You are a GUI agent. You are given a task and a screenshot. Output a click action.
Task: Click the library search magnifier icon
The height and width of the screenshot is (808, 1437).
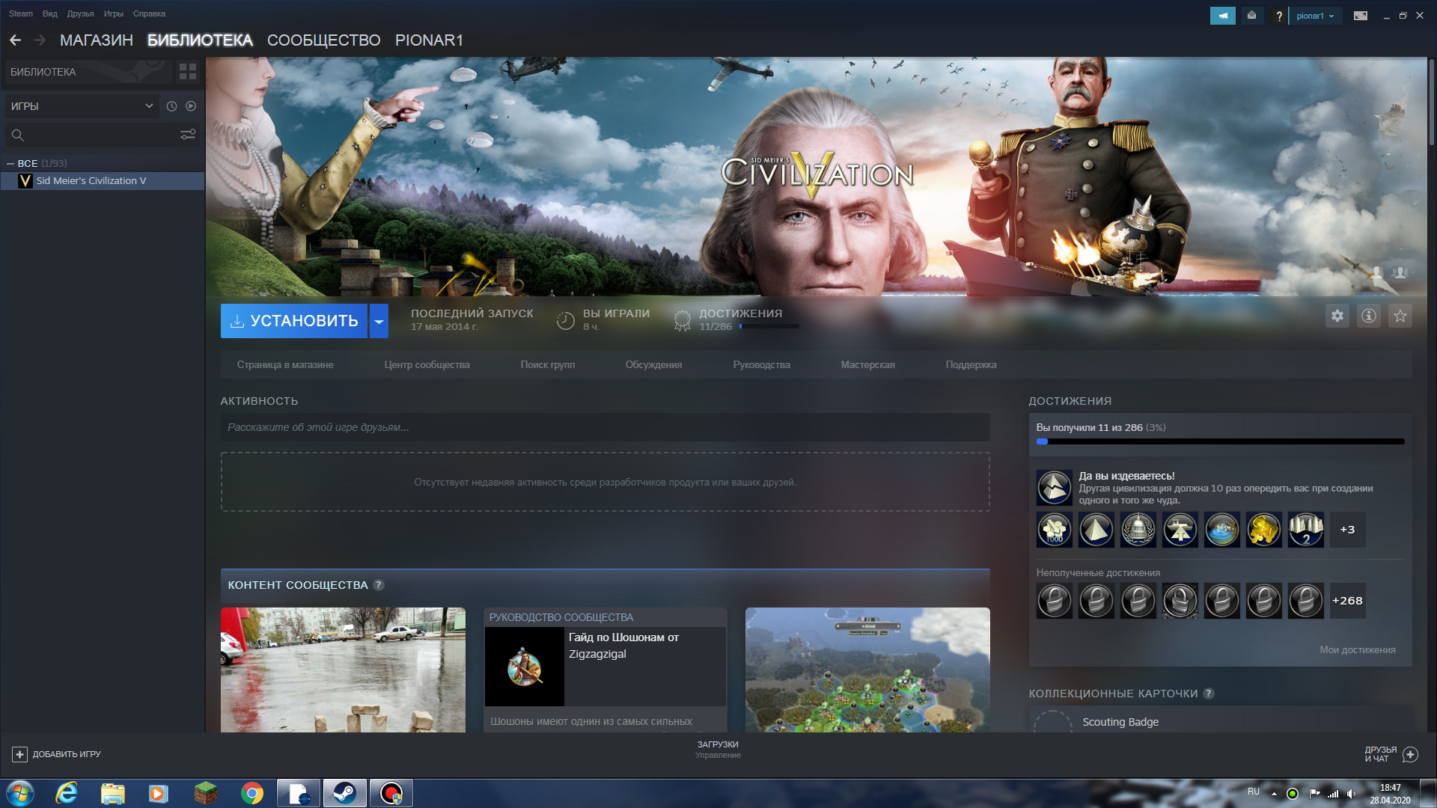click(x=18, y=135)
